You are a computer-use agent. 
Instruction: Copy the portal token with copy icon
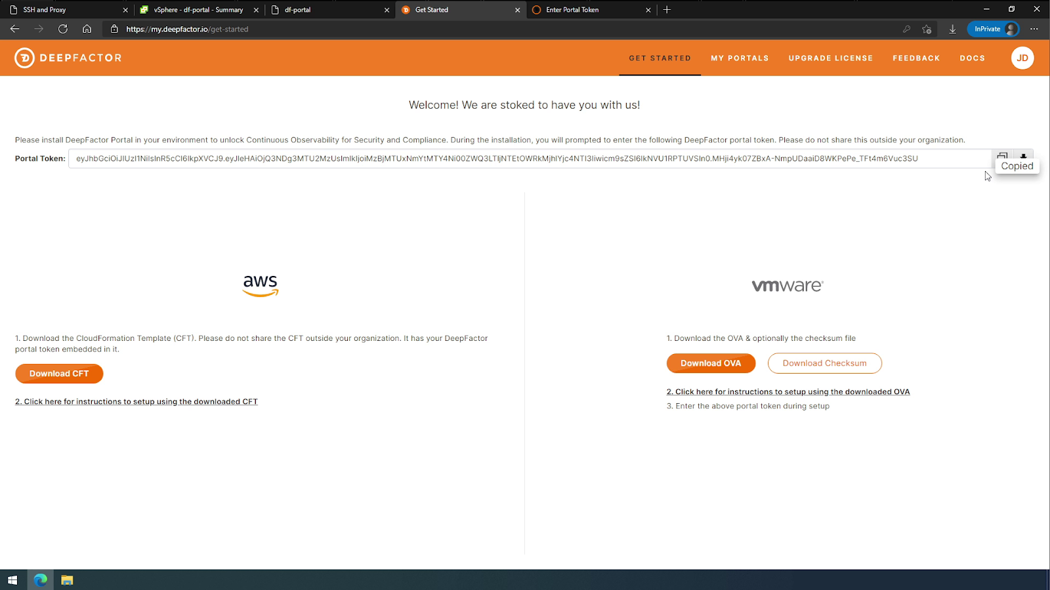(x=1002, y=157)
